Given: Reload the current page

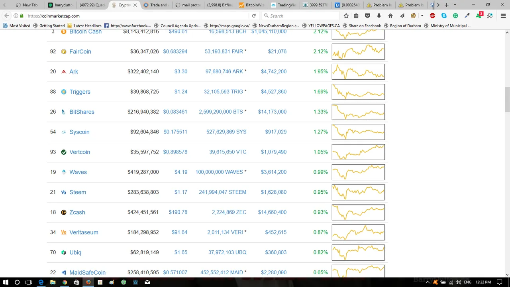Looking at the screenshot, I should click(x=254, y=16).
